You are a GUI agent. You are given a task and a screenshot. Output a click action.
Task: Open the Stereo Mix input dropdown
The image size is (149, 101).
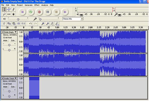point(82,19)
